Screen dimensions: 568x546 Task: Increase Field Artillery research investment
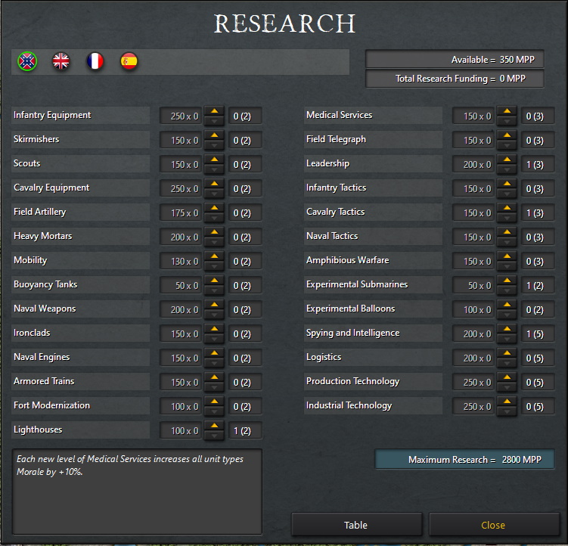pos(215,208)
